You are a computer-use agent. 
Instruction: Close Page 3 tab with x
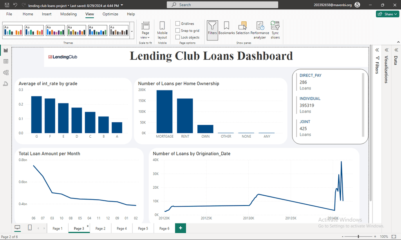tap(88, 226)
